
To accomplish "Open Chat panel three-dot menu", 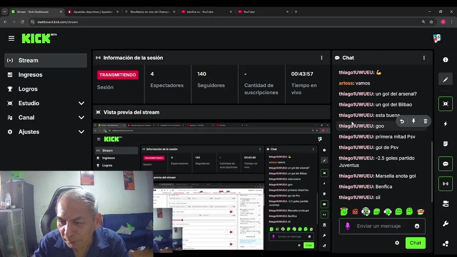I will [x=424, y=58].
